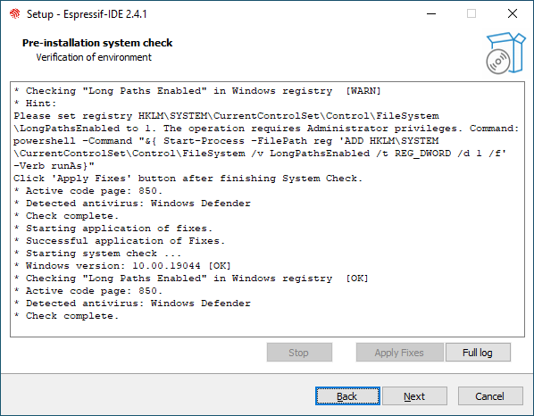Viewport: 534px width, 416px height.
Task: Open the Full log
Action: [478, 353]
